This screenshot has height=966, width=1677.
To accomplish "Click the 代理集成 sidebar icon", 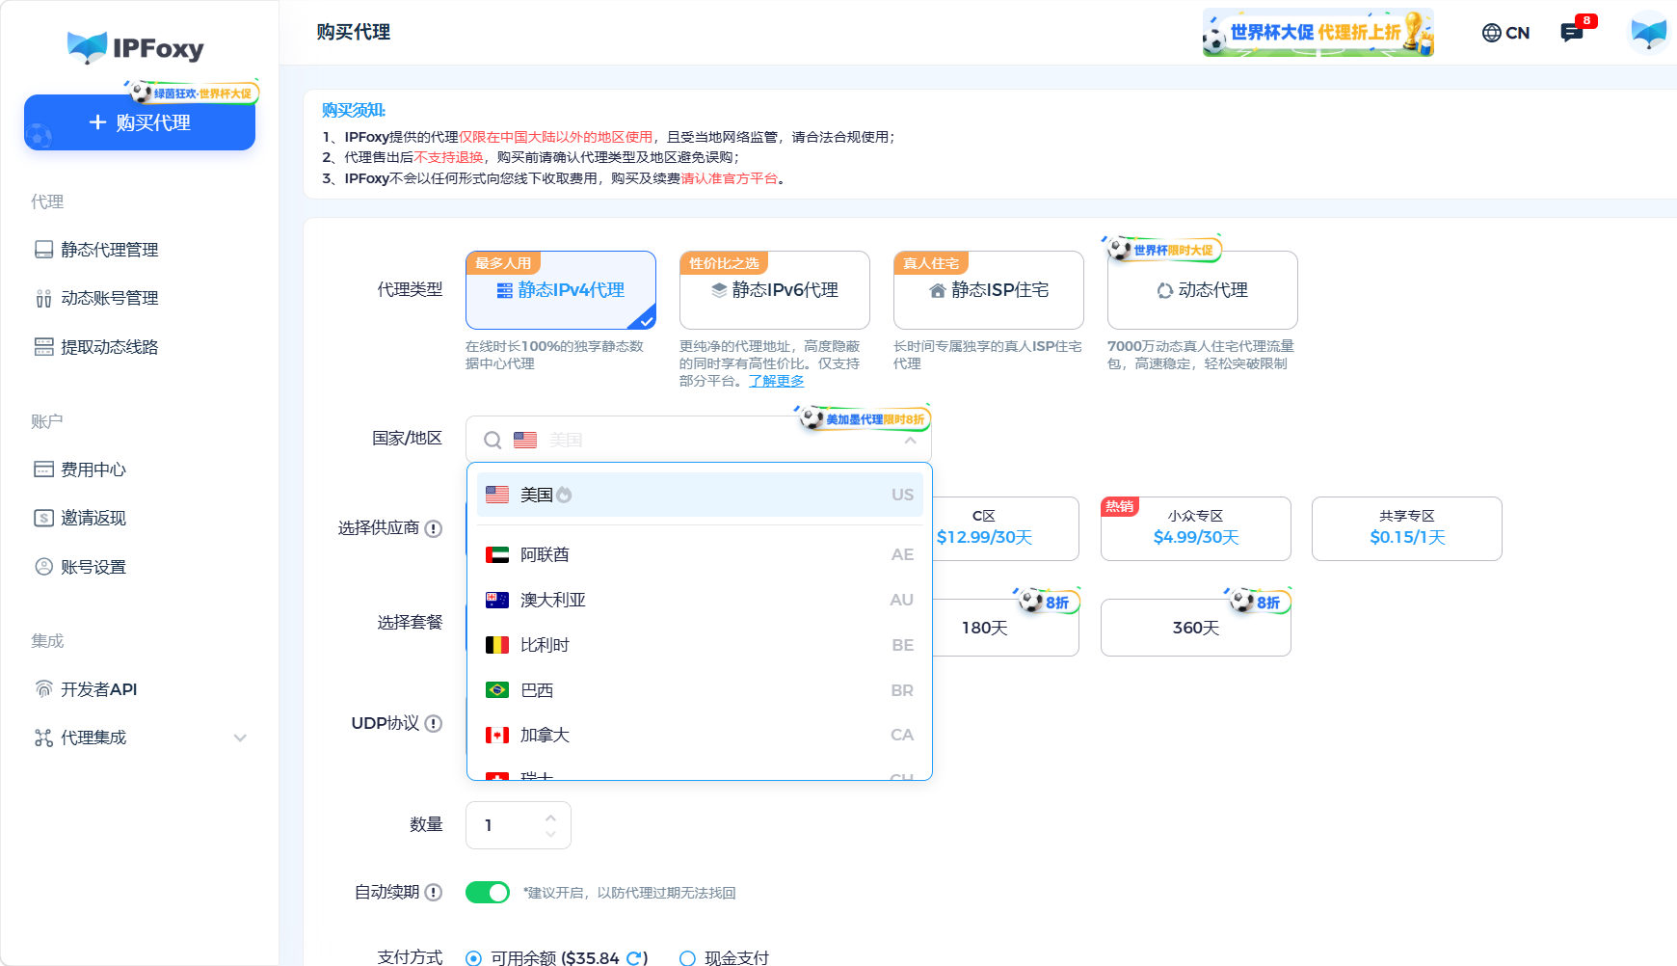I will (x=43, y=738).
